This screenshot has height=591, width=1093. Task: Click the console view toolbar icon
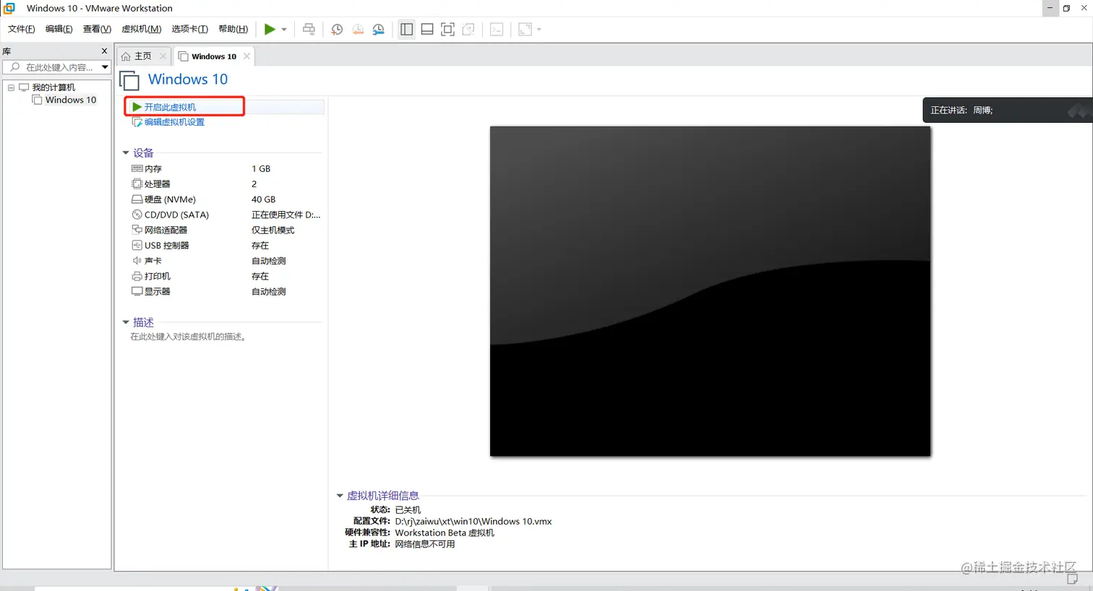tap(497, 29)
